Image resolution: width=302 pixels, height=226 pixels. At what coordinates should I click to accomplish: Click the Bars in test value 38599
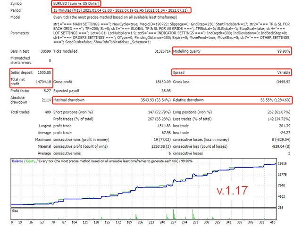click(x=46, y=51)
